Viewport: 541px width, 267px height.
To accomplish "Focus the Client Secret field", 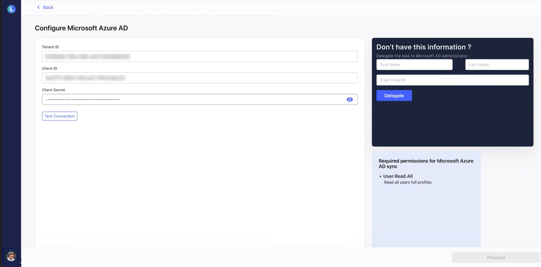I will (x=200, y=99).
